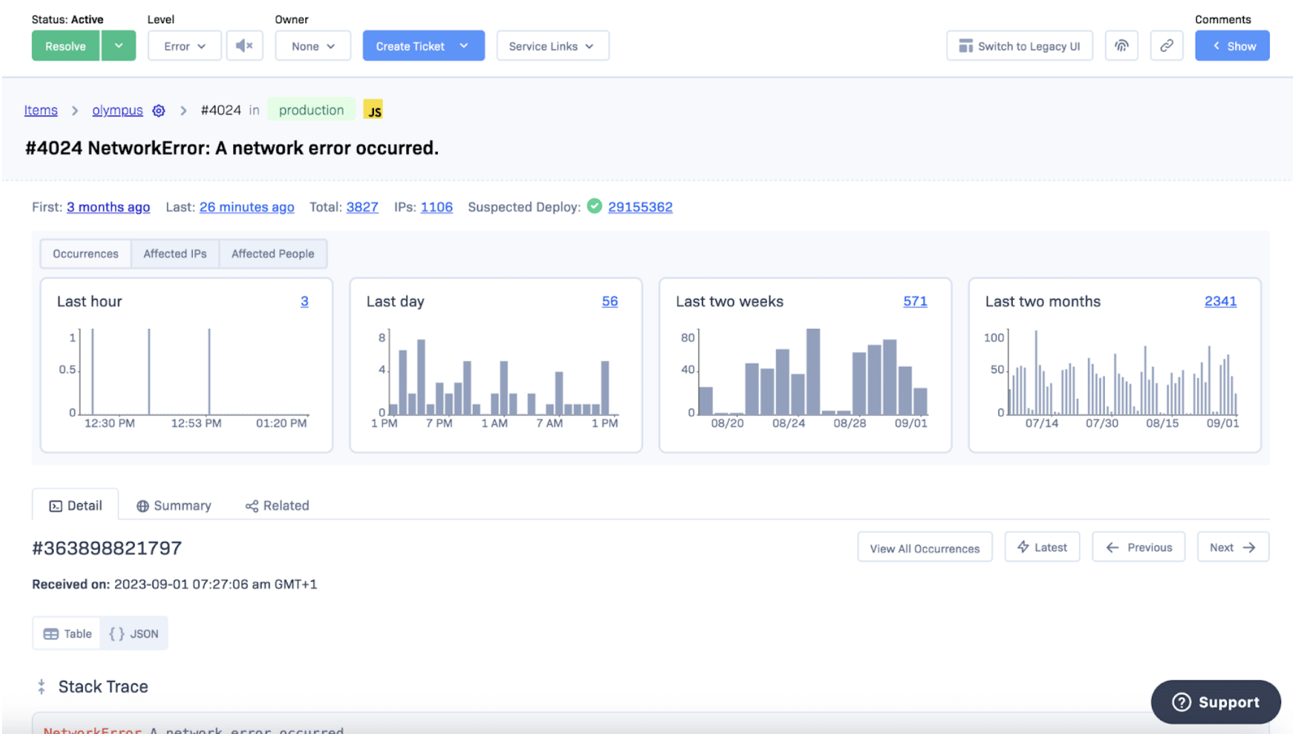Click the green Suspected Deploy checkmark
This screenshot has width=1293, height=734.
tap(594, 206)
